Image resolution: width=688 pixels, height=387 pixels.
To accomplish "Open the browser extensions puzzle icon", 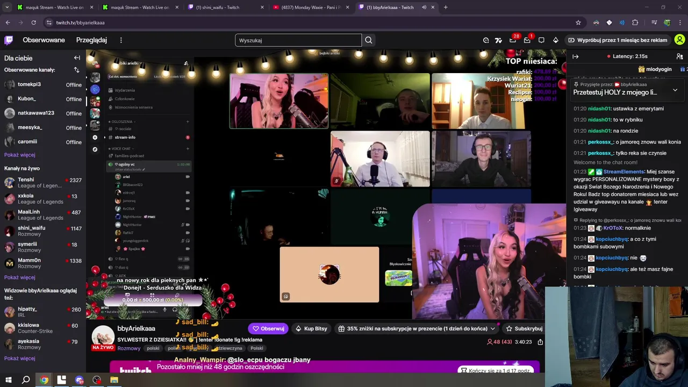I will 635,23.
